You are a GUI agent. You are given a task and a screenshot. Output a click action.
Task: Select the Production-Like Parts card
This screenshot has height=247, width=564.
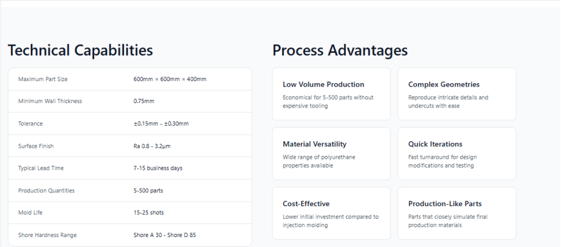pyautogui.click(x=457, y=213)
